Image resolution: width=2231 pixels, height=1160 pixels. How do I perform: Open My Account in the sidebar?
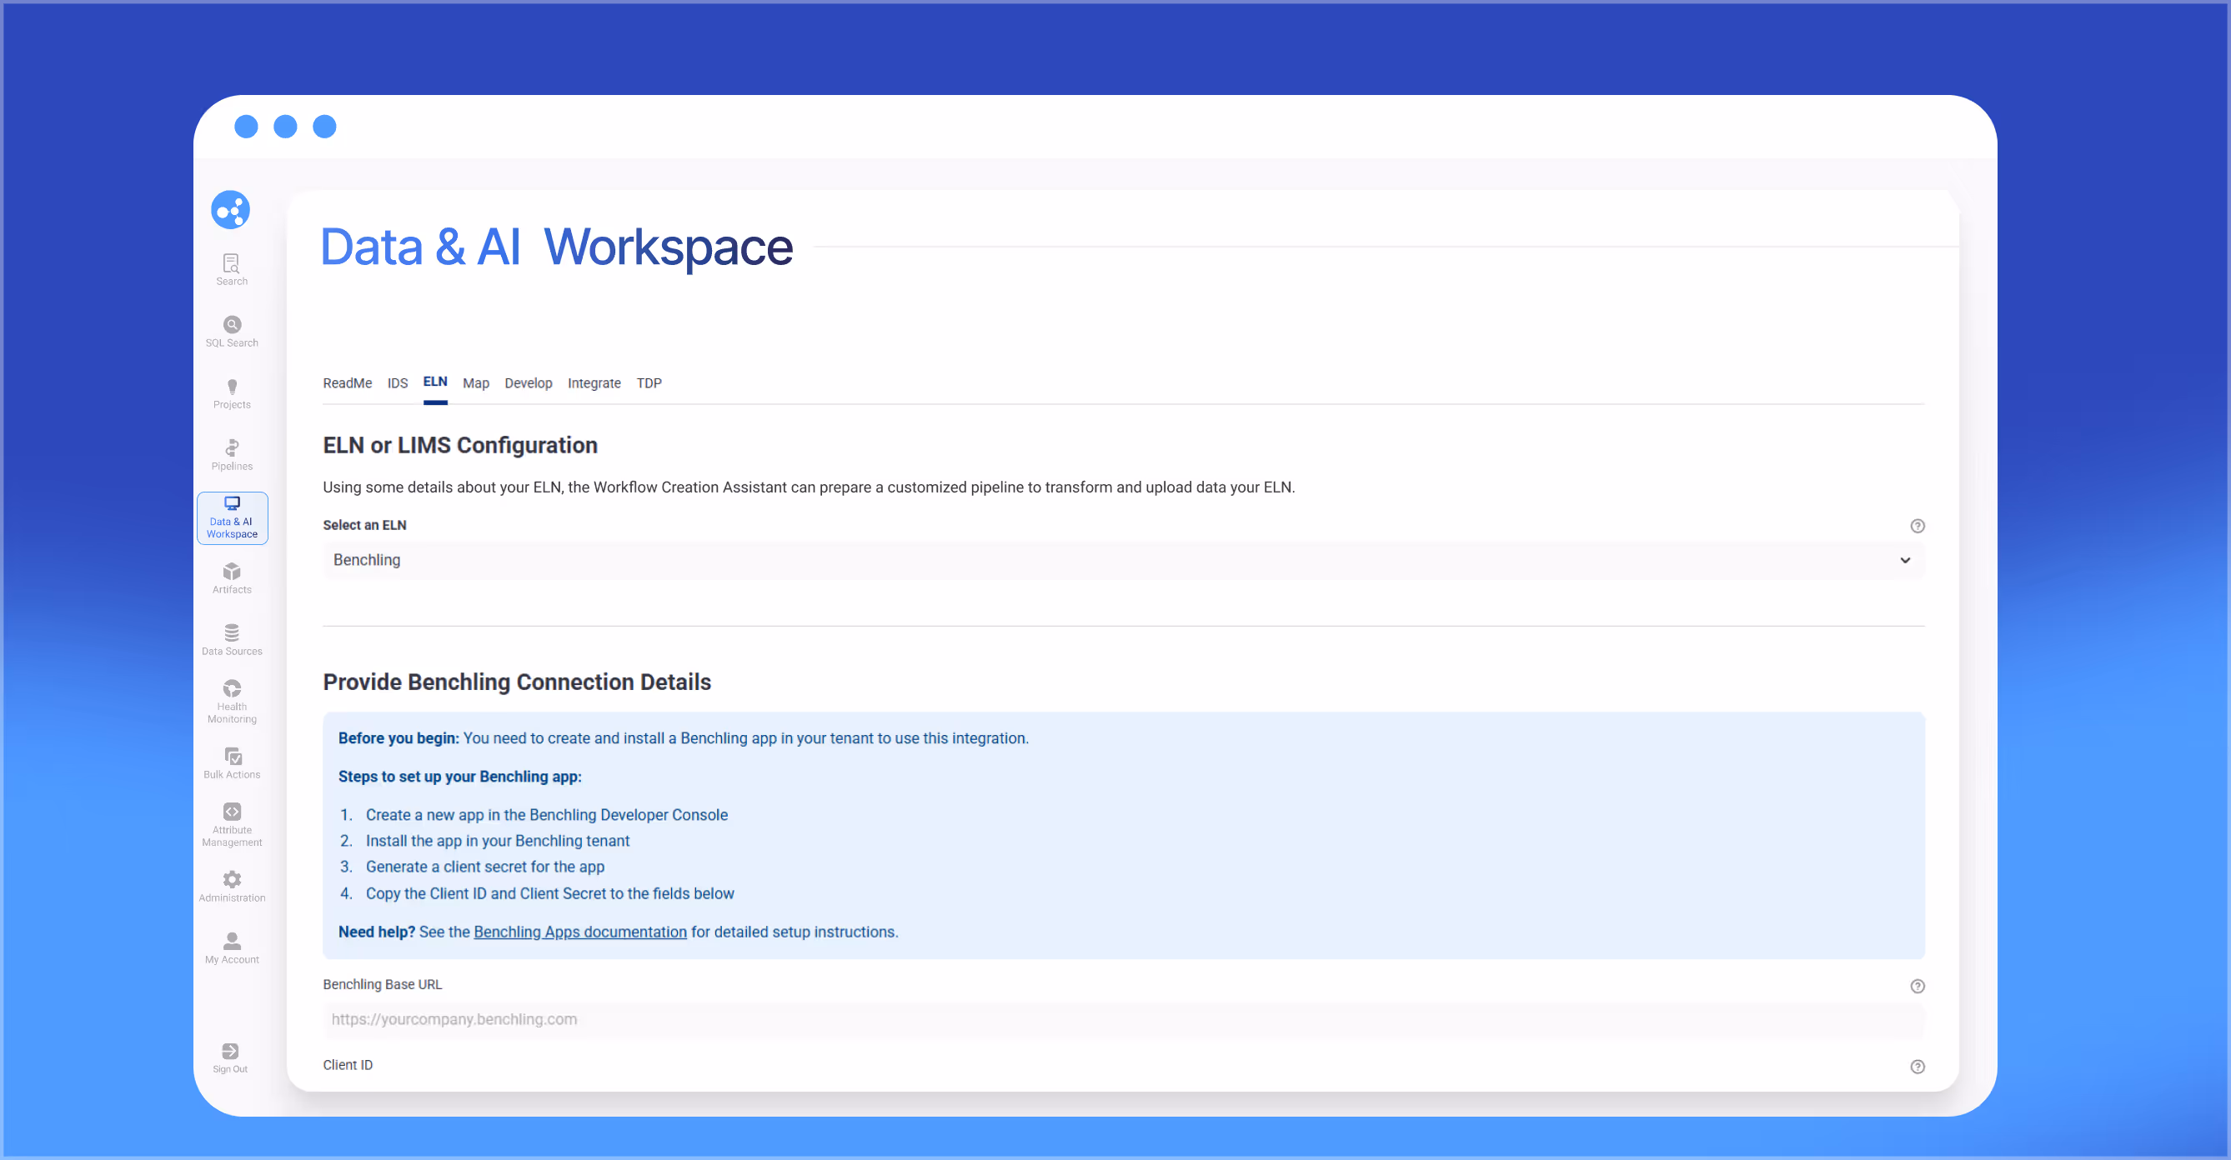pyautogui.click(x=231, y=947)
